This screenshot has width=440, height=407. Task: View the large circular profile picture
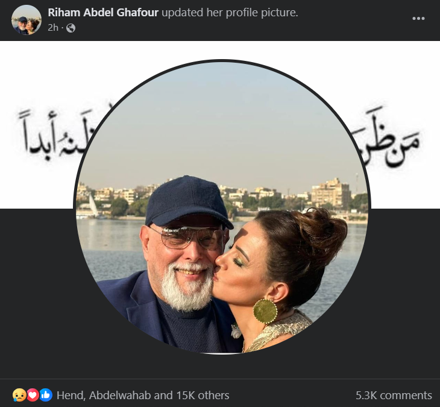(x=222, y=207)
